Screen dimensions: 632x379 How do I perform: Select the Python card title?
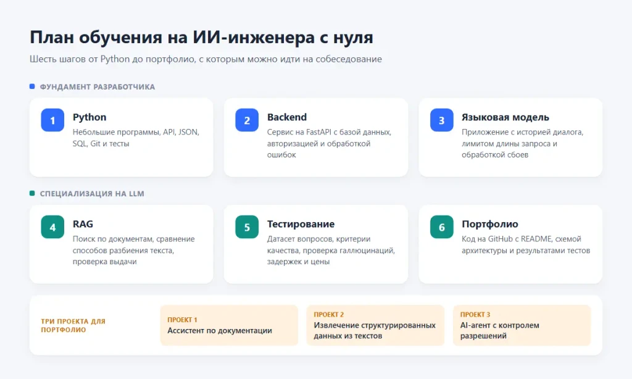(x=89, y=117)
